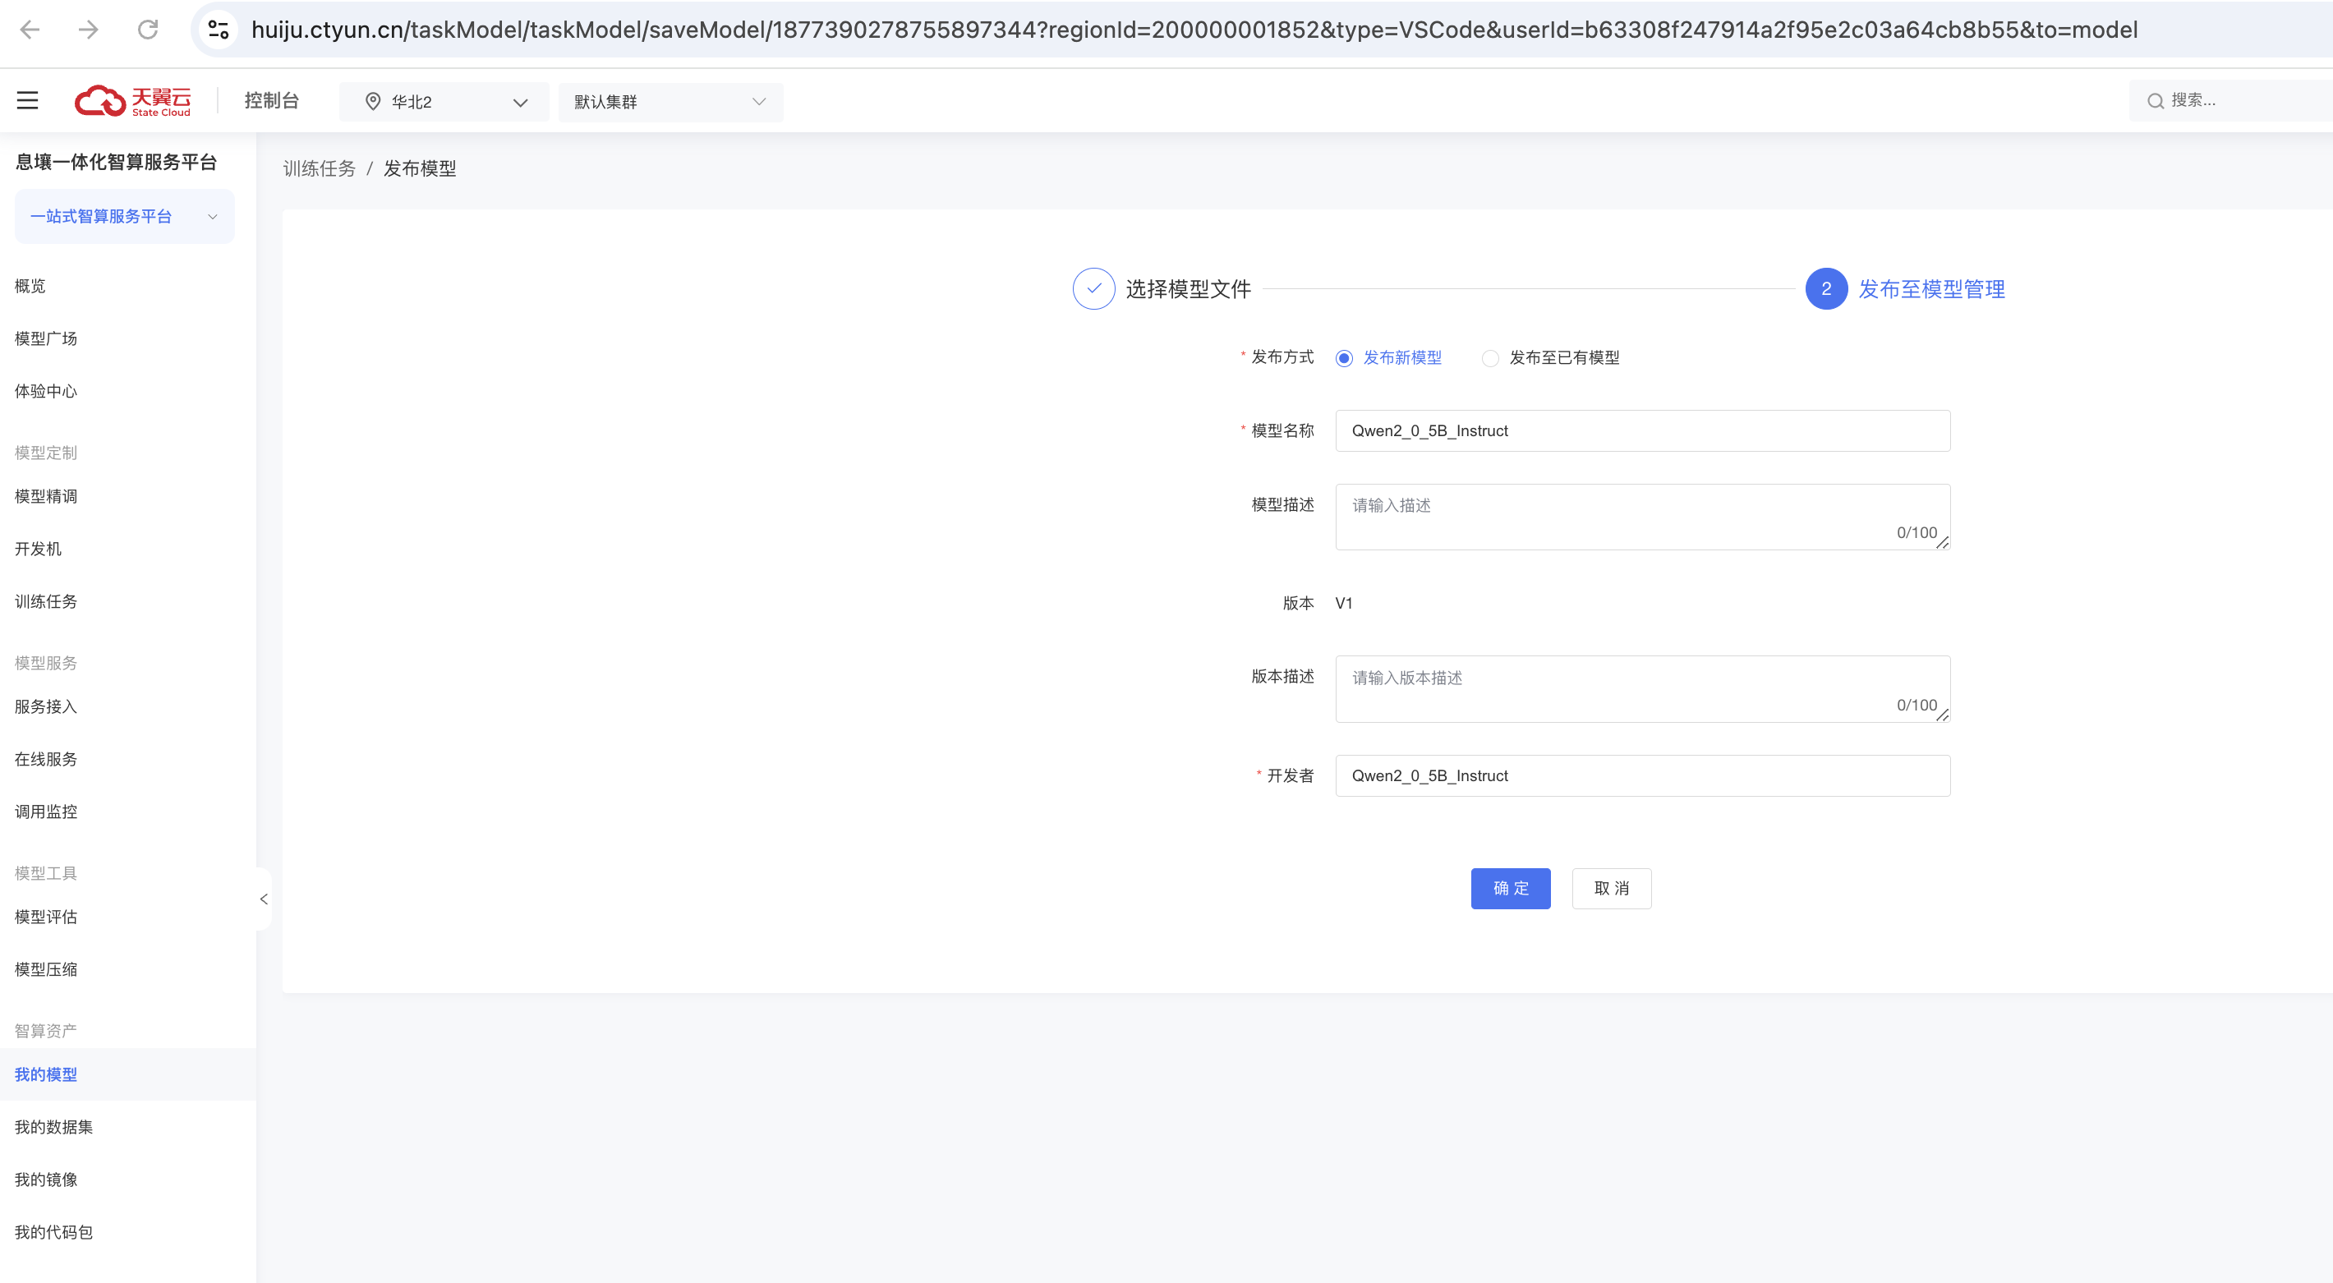Click the 取消 cancel button

click(1611, 888)
